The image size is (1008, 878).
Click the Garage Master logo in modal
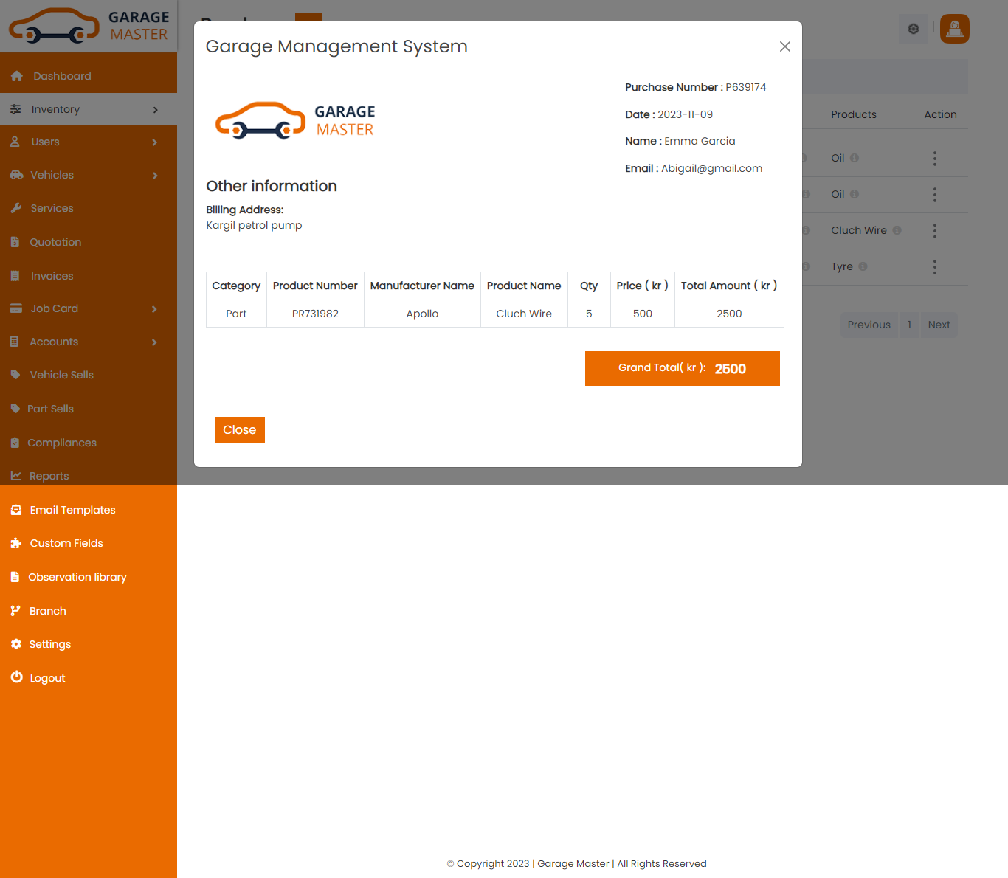coord(294,121)
